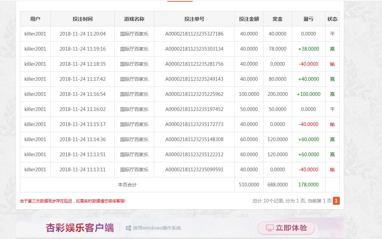Viewport: 382px width, 239px height.
Task: Click bet time 2018-11-24 11:16:02
Action: [83, 109]
